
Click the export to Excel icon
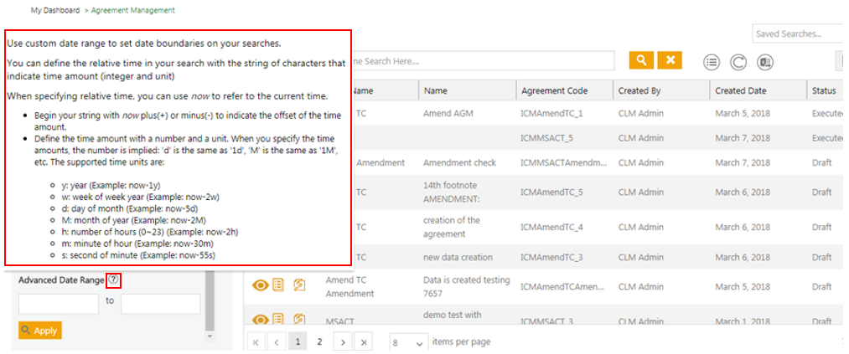[765, 62]
